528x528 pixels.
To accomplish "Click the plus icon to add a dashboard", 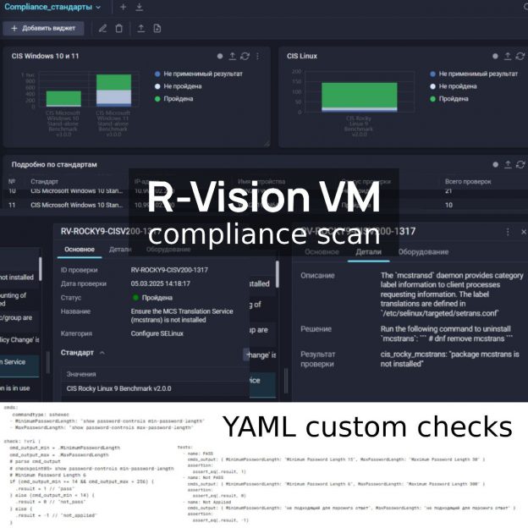I will [123, 7].
